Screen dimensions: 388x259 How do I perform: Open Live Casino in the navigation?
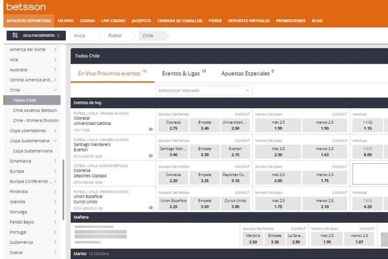tap(113, 21)
